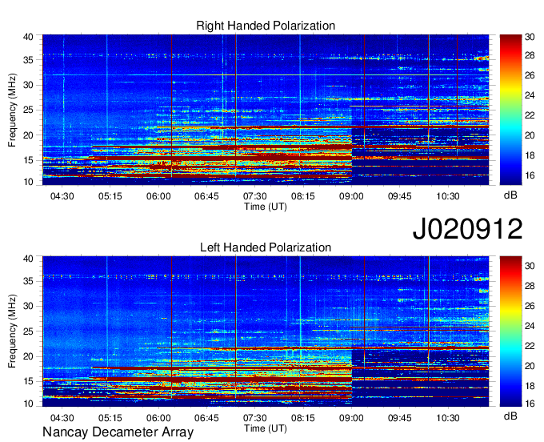
Task: Click the 35 MHz tick label of lower plot
Action: (x=28, y=281)
